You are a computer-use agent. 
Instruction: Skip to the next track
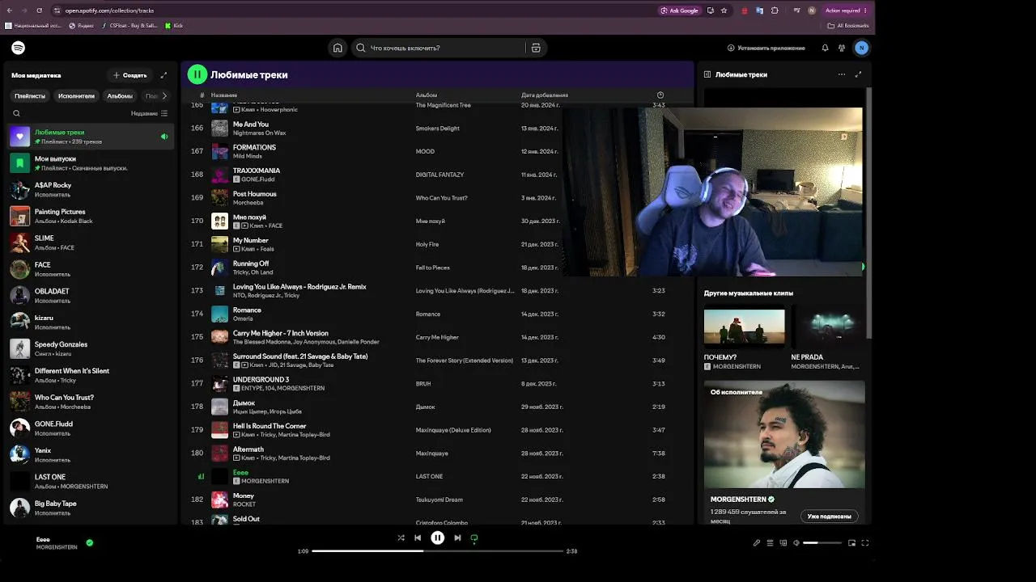pyautogui.click(x=457, y=538)
